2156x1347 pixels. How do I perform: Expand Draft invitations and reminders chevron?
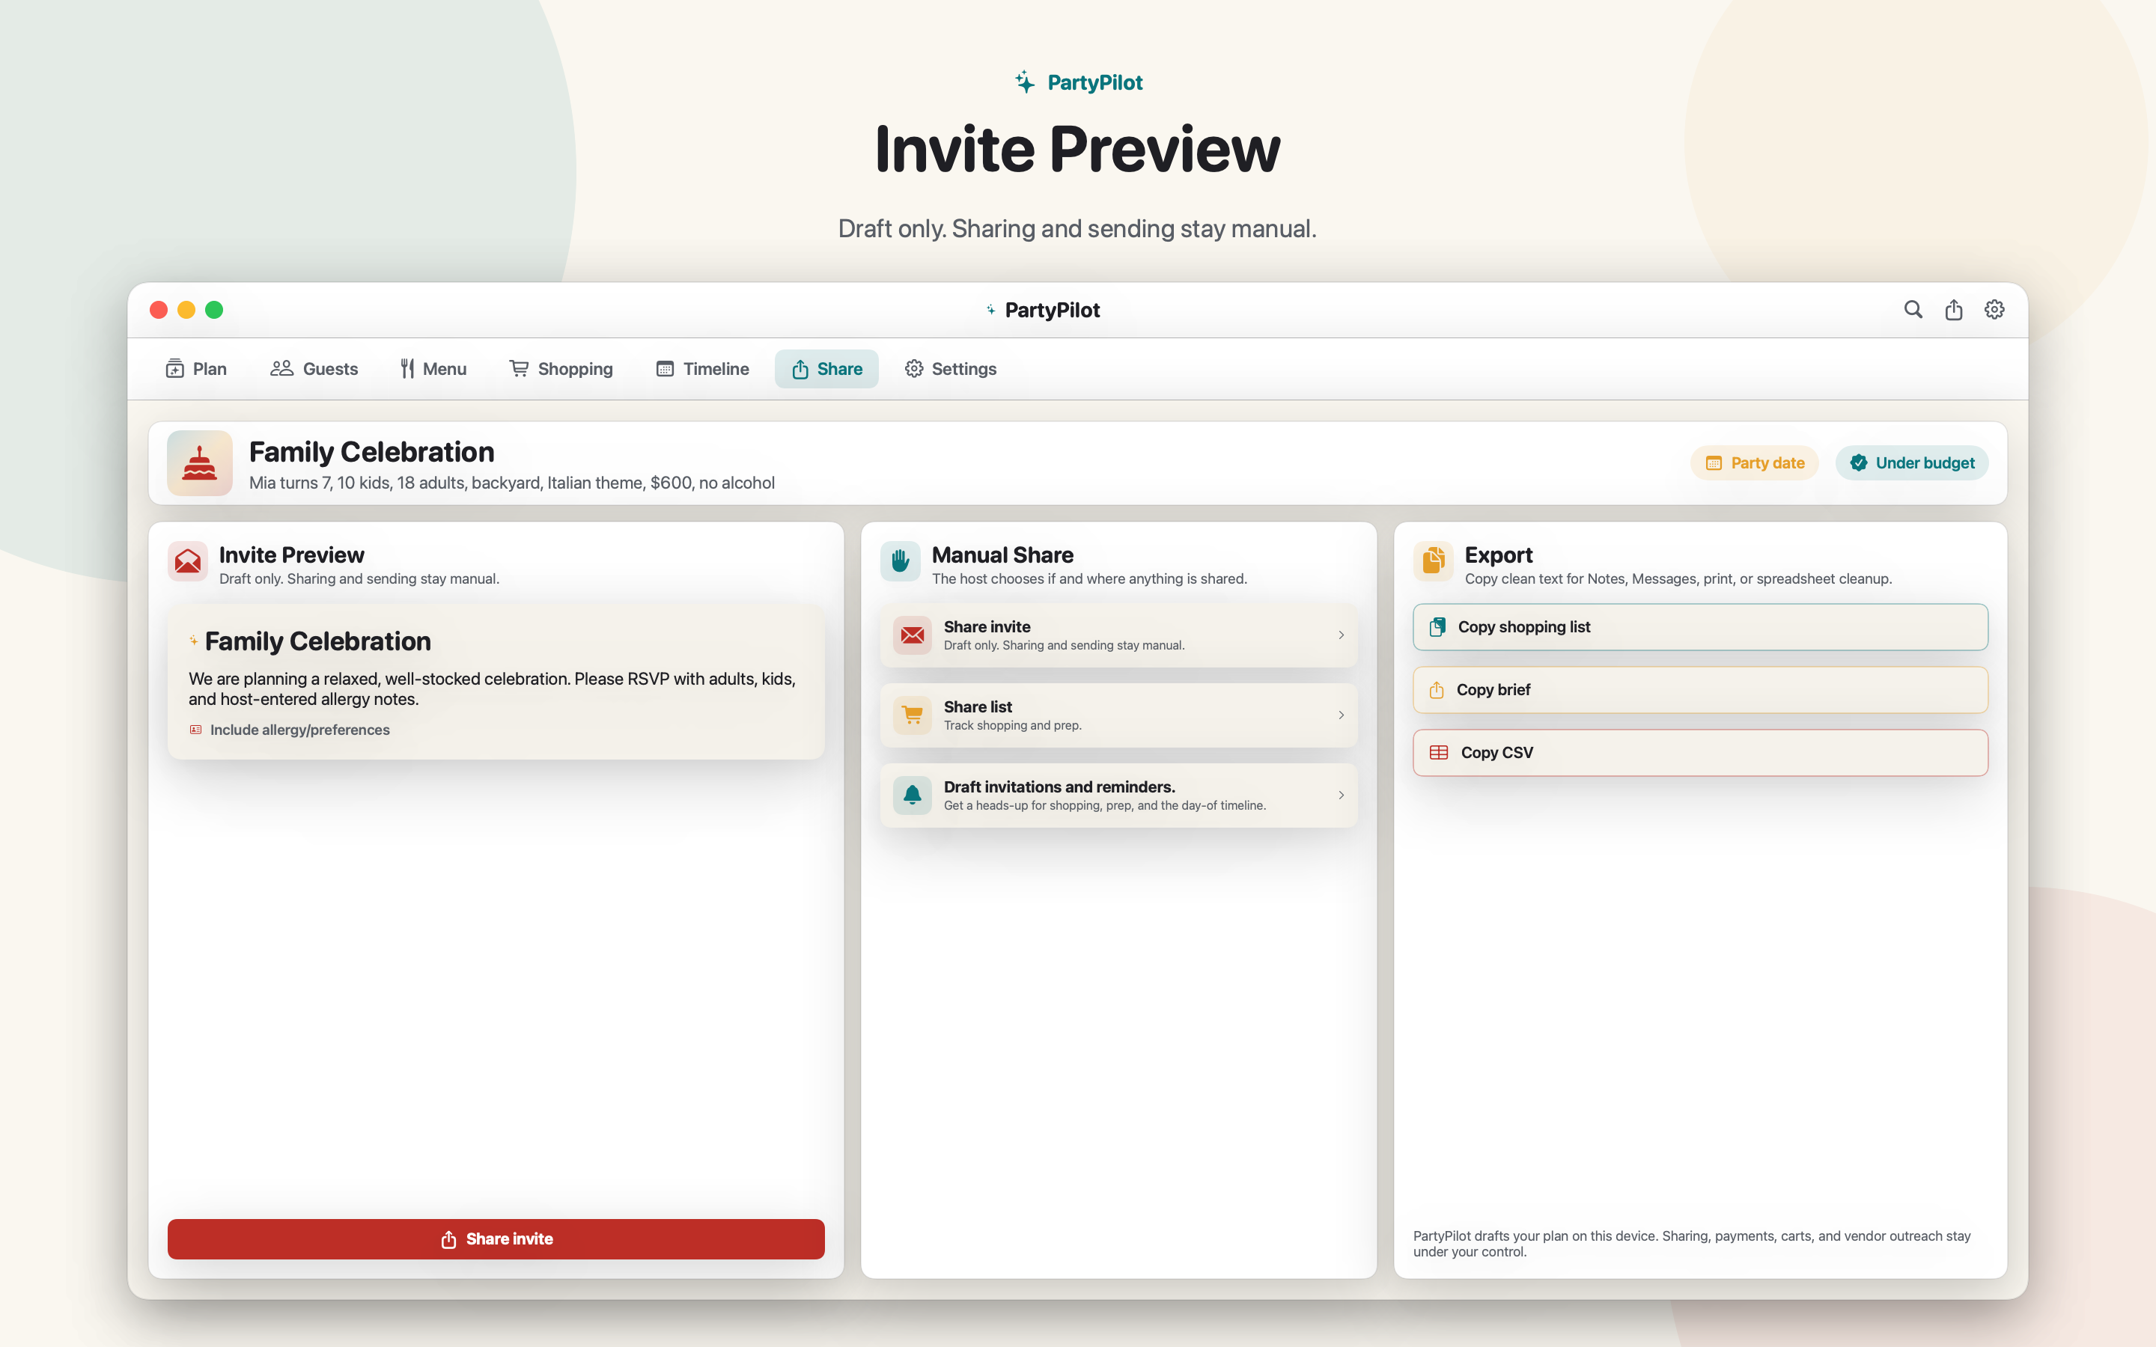coord(1341,795)
